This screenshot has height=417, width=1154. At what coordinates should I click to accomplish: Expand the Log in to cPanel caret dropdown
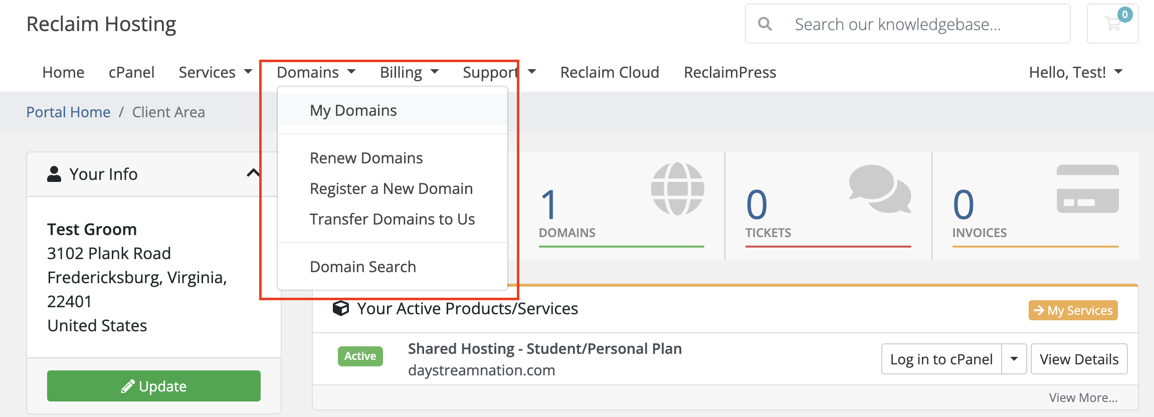point(1014,359)
